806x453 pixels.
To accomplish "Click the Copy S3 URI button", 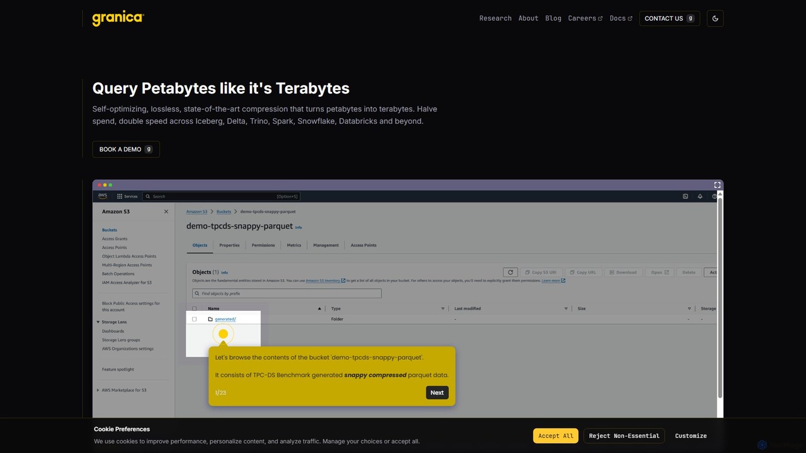I will click(x=542, y=272).
